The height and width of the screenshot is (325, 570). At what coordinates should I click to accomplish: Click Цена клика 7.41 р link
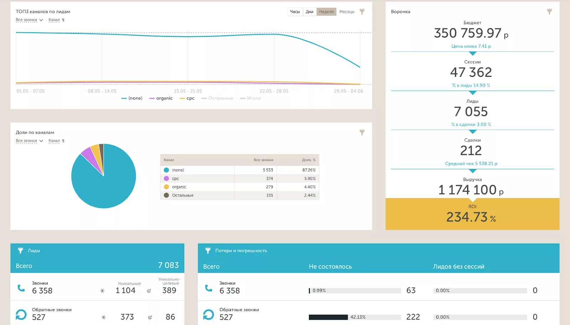click(471, 46)
